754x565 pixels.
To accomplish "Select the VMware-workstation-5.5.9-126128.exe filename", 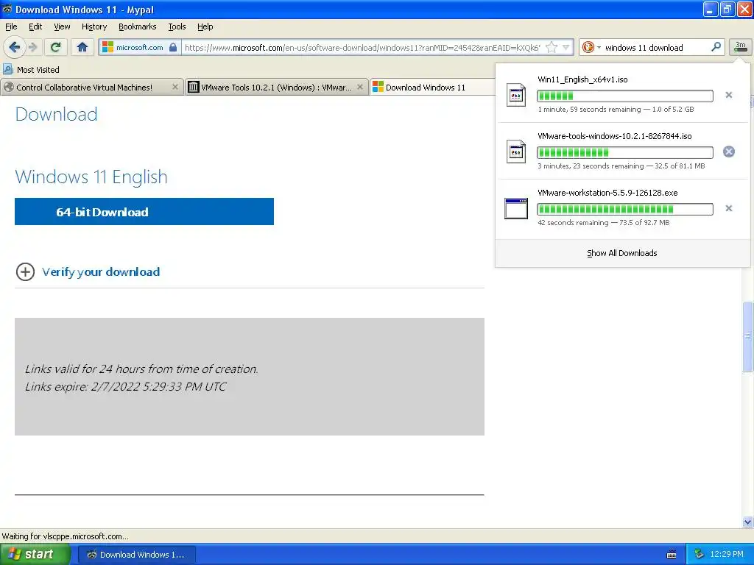I will [607, 193].
